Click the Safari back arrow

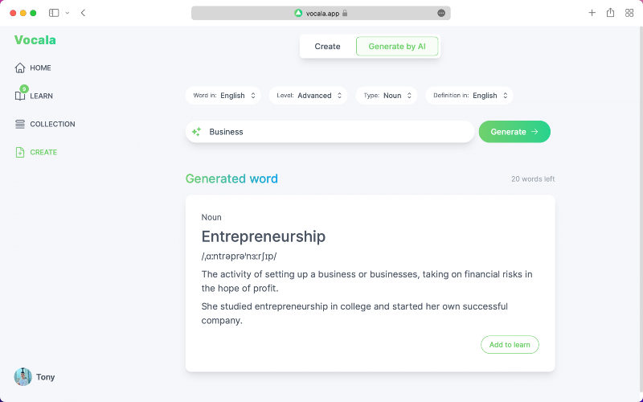click(x=84, y=13)
